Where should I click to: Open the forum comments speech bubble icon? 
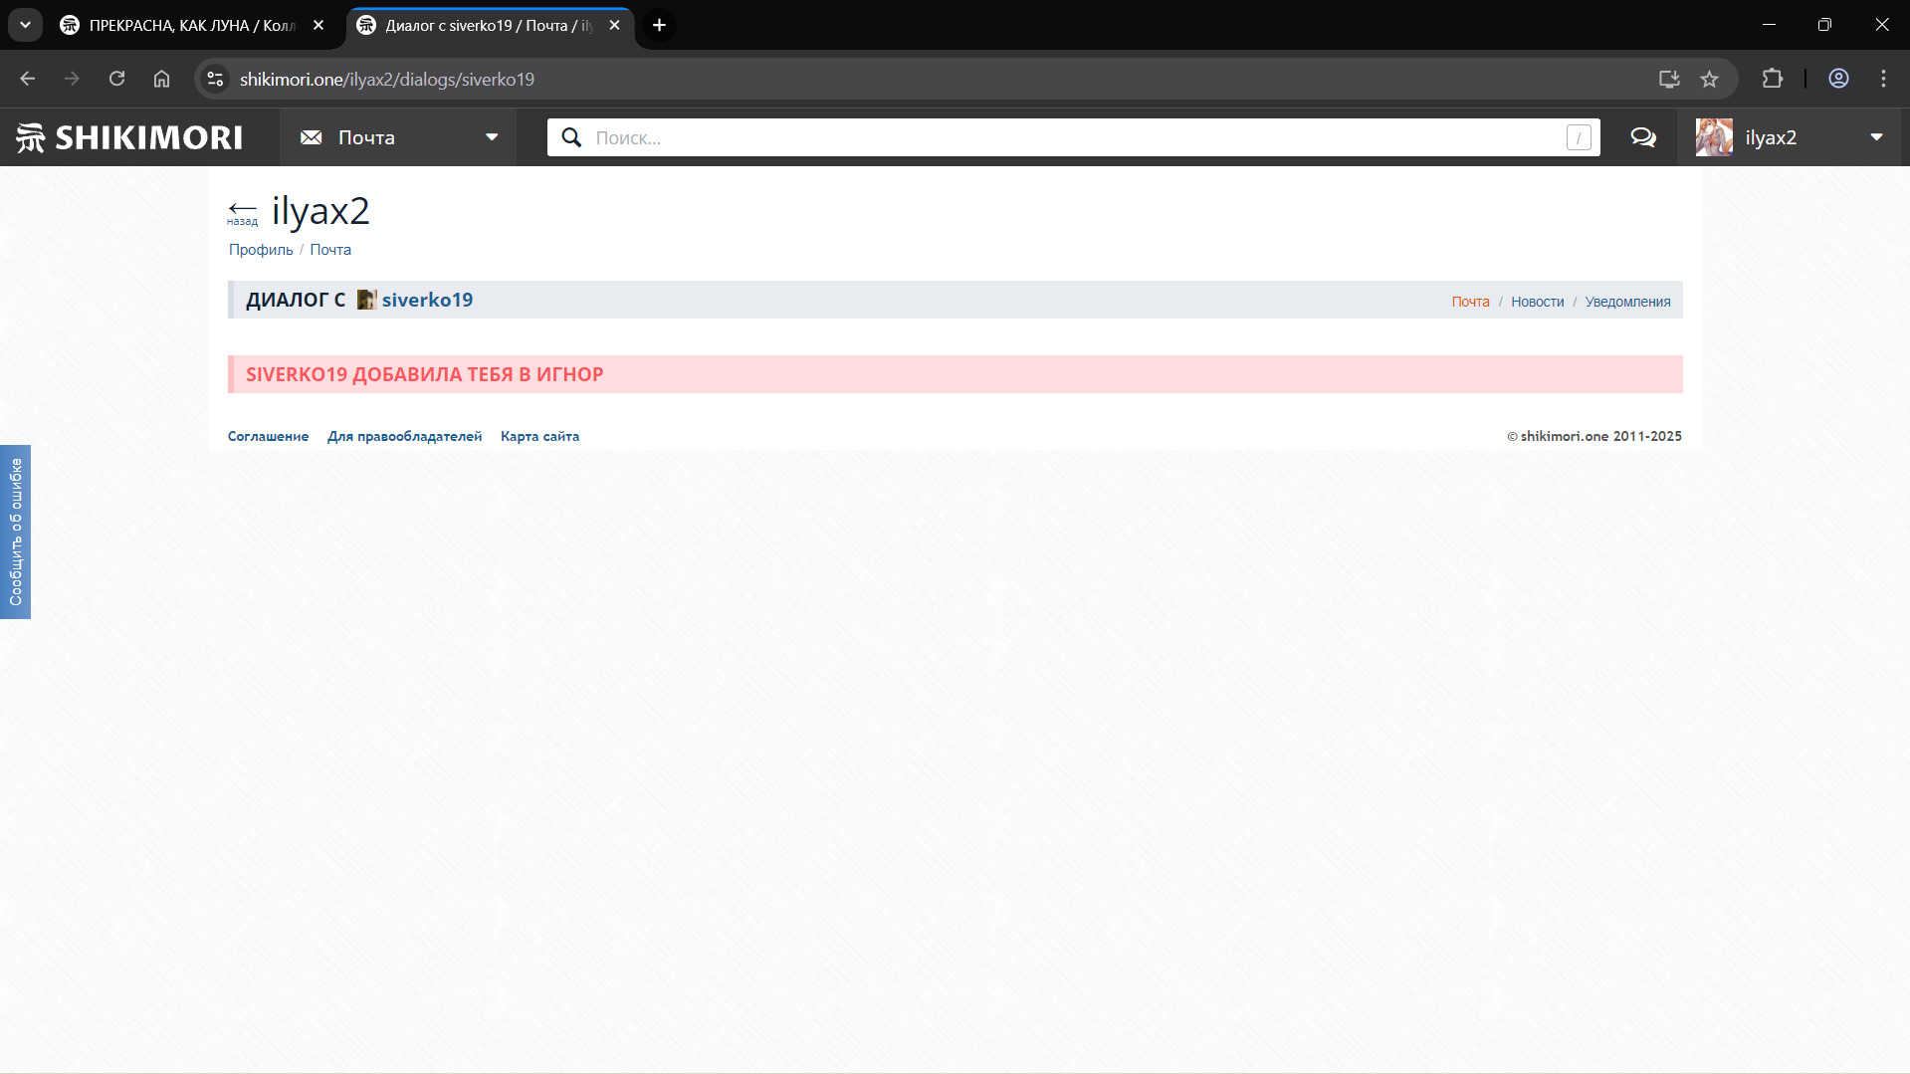click(x=1643, y=137)
